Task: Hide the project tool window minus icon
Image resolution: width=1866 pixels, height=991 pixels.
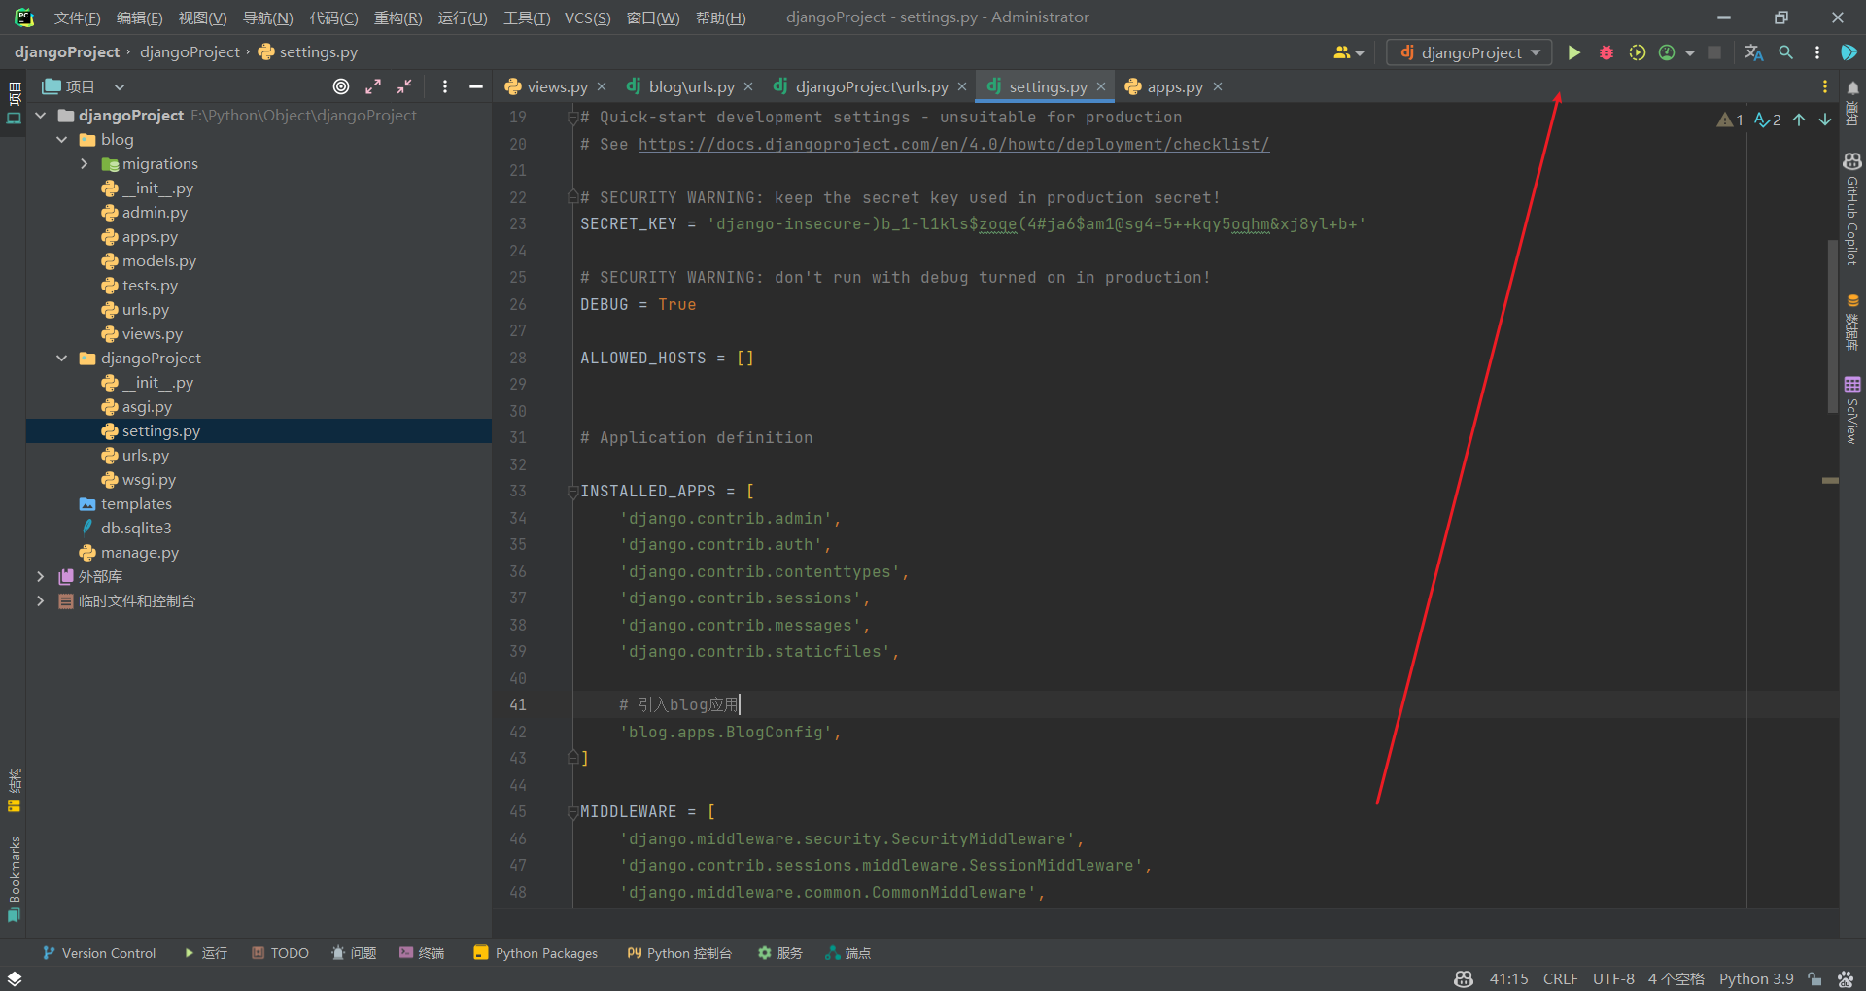Action: coord(475,86)
